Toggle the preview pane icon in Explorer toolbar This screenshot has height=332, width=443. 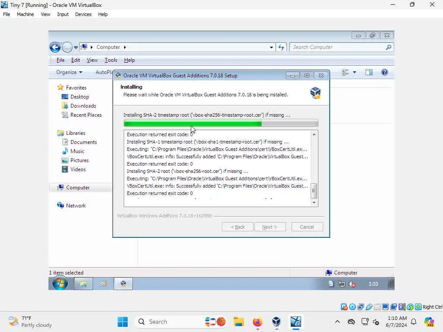[x=369, y=72]
